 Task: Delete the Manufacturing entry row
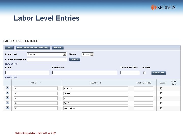click(7, 108)
